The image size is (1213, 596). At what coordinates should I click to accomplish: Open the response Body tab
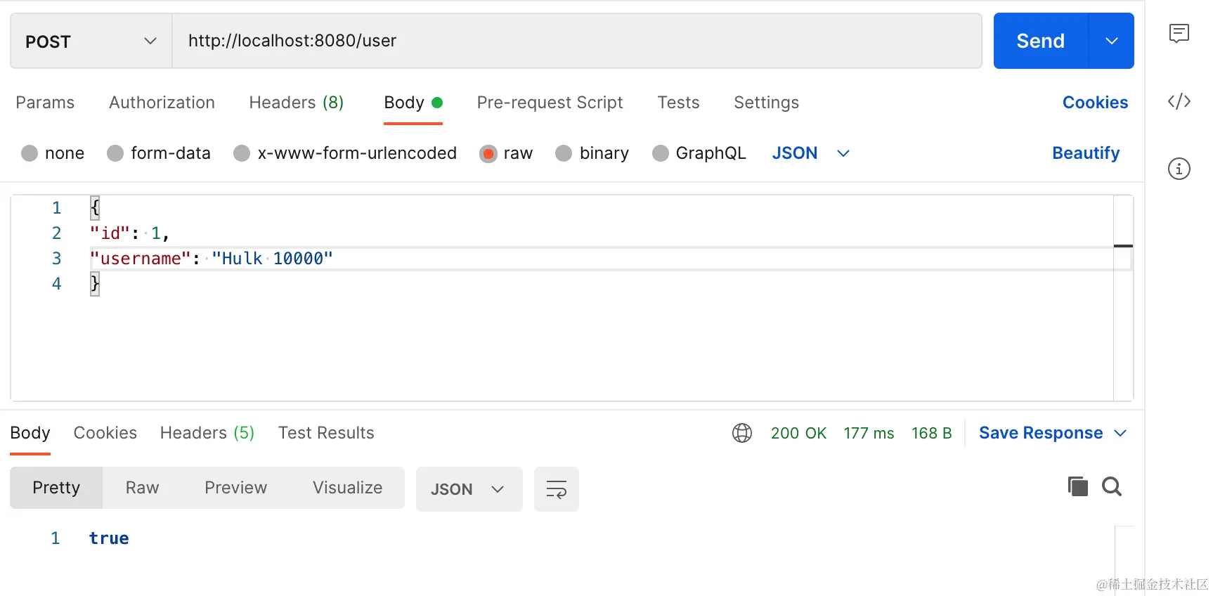pos(30,433)
